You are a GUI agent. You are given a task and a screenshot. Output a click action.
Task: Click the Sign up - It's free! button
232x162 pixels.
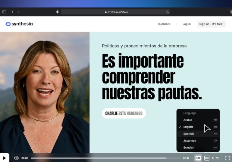(x=211, y=24)
